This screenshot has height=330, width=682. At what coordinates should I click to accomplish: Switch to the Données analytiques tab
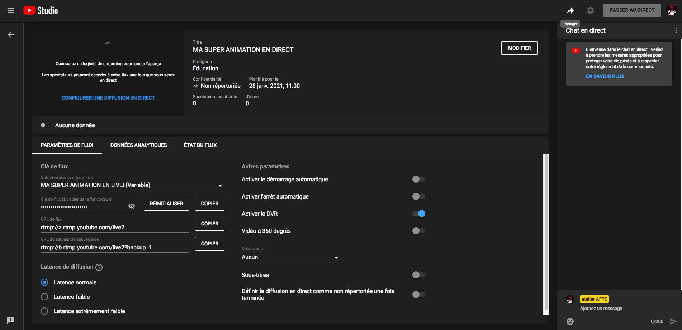click(x=138, y=145)
